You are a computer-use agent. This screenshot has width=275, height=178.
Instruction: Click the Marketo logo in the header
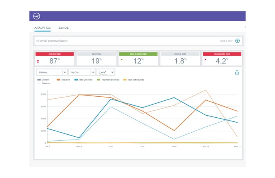coord(37,16)
